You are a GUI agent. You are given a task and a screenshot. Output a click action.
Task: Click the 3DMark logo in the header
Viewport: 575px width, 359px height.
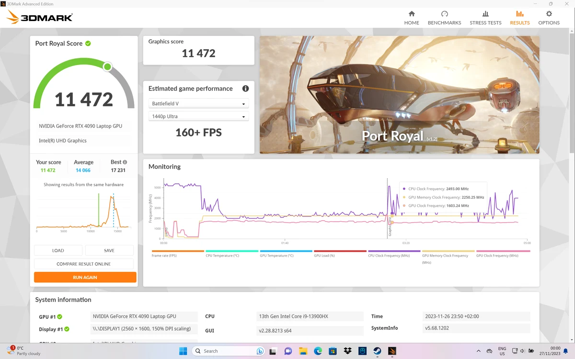click(x=39, y=18)
